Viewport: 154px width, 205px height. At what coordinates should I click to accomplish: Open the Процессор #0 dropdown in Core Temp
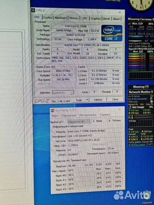79,121
